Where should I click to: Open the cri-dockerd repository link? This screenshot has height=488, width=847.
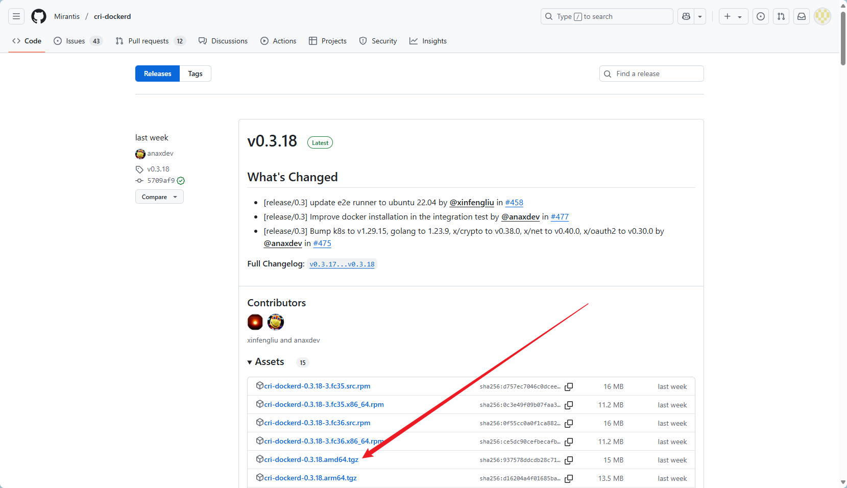pyautogui.click(x=112, y=16)
